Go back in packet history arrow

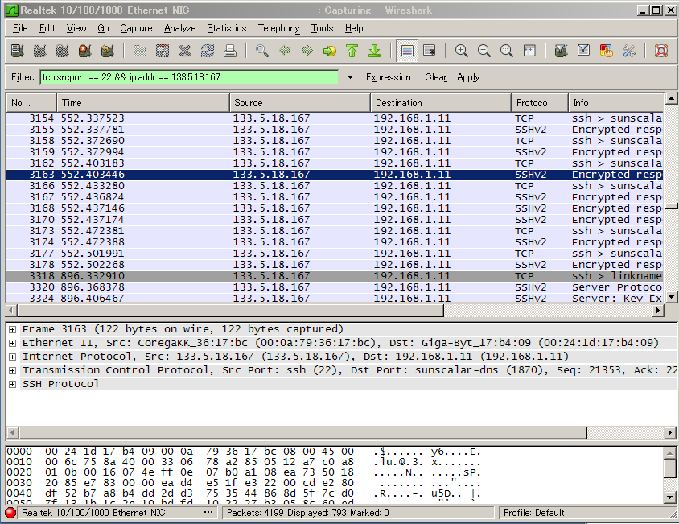285,51
